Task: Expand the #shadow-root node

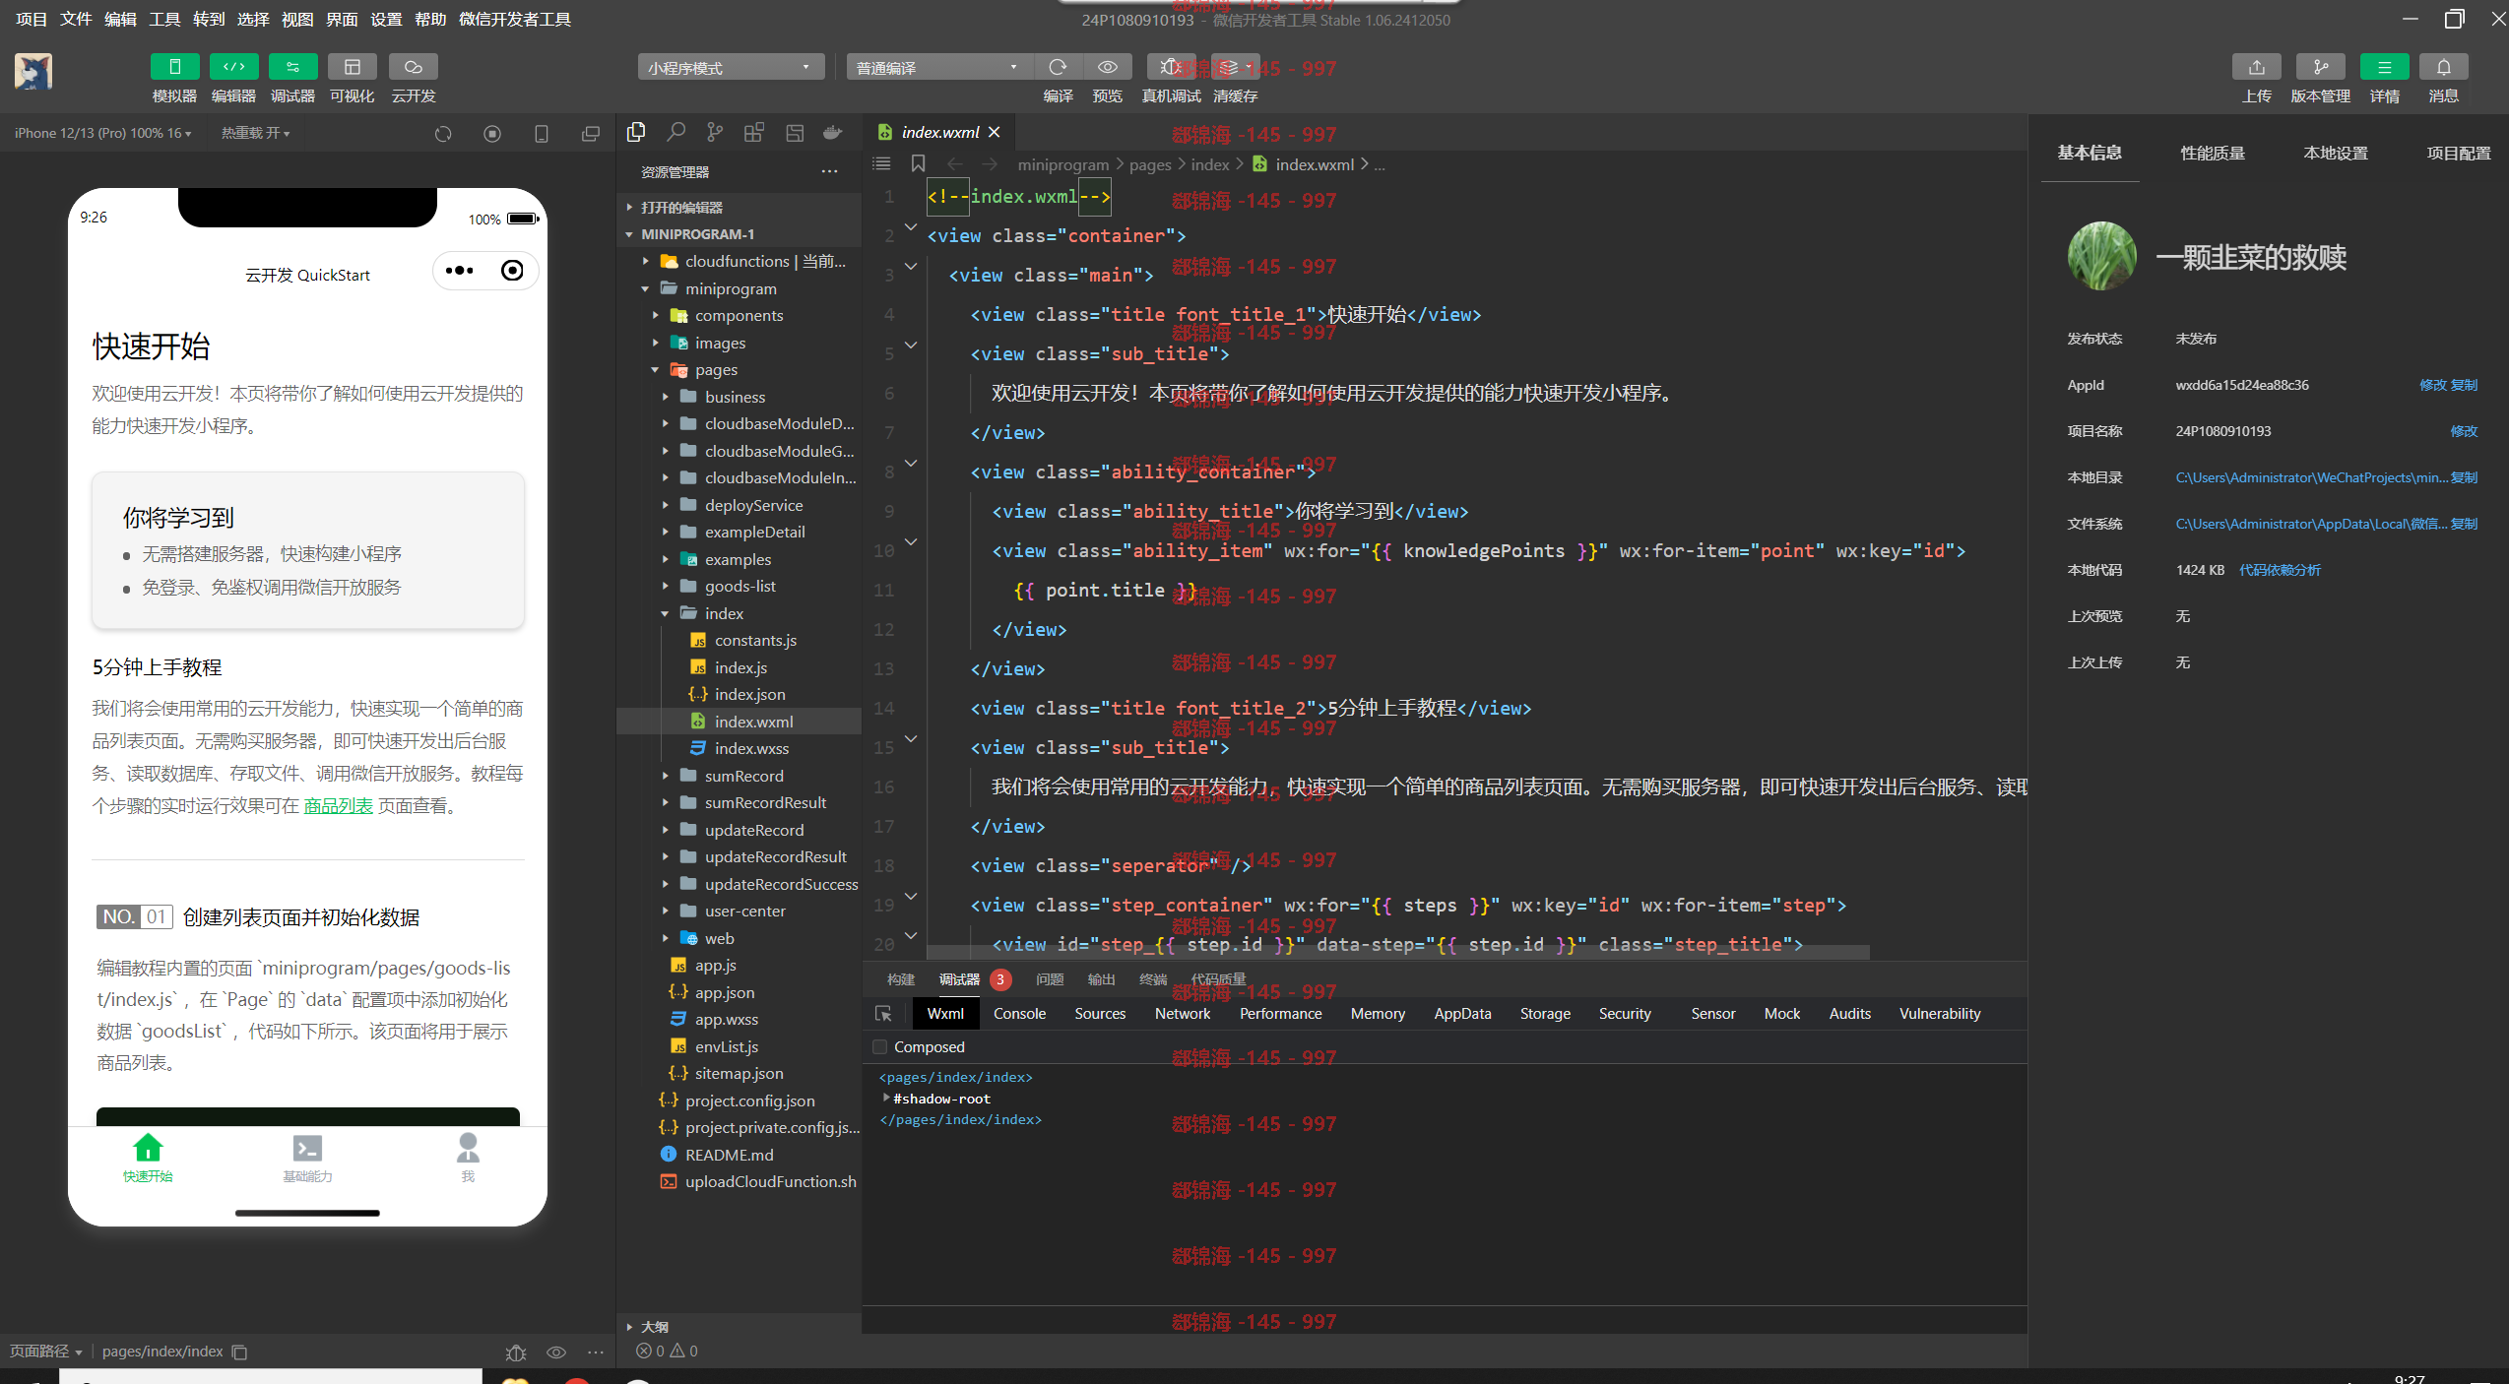Action: [886, 1098]
